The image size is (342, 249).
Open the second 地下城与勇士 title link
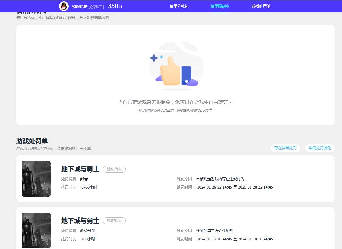(80, 220)
